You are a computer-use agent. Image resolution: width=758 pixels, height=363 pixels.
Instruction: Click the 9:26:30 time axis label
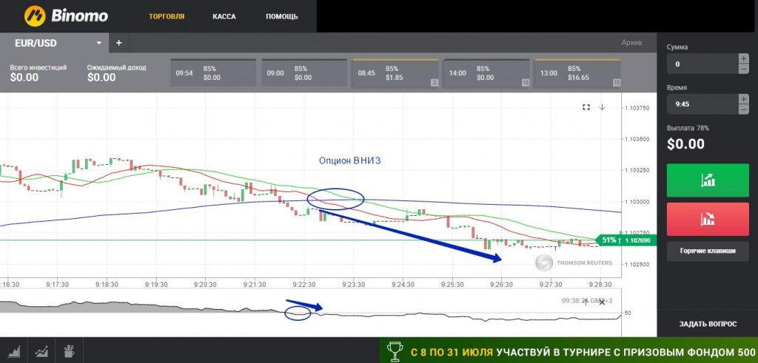[x=500, y=285]
